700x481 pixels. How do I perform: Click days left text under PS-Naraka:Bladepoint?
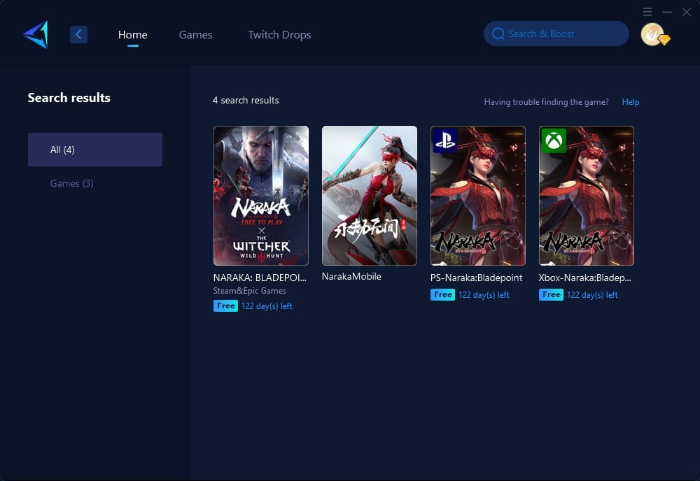[484, 295]
